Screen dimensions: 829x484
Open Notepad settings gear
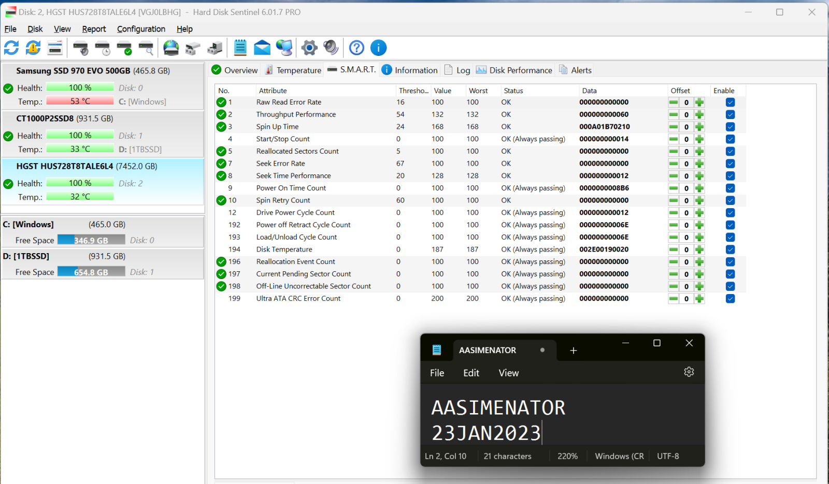(x=689, y=372)
